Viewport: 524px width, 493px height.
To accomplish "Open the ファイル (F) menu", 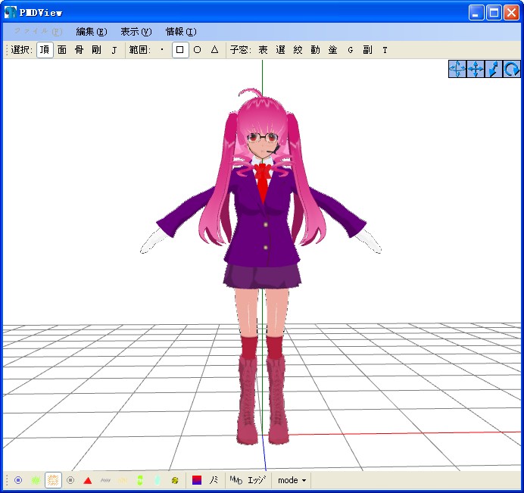I will pos(38,32).
